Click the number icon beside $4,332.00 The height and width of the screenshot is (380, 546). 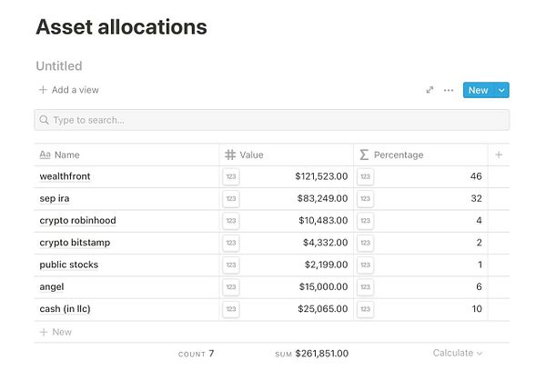click(231, 243)
